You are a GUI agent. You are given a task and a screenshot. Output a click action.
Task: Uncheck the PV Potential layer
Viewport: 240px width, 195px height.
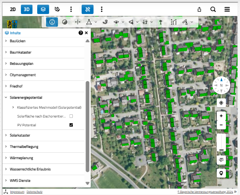71,125
